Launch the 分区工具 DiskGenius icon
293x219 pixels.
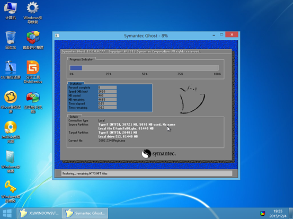coord(33,72)
